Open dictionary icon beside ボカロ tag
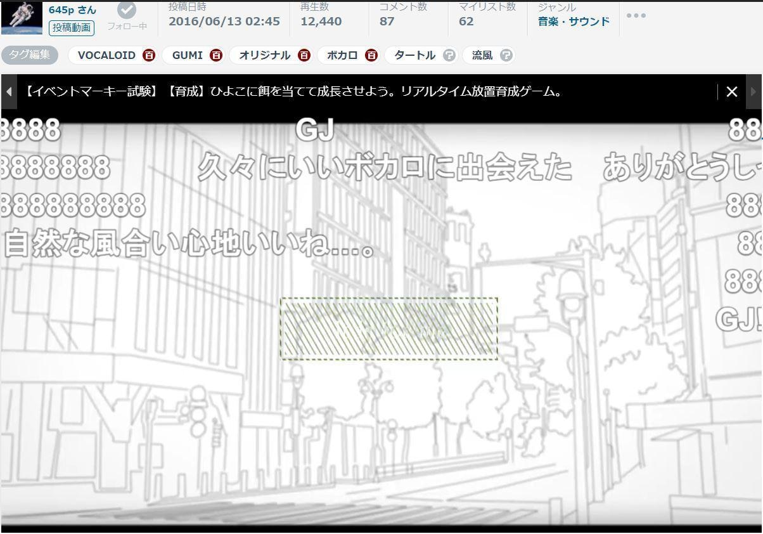This screenshot has width=763, height=534. pos(371,55)
